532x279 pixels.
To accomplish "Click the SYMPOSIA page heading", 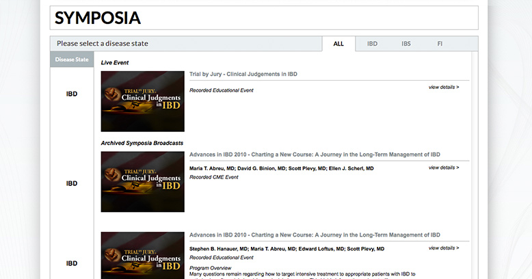I will pyautogui.click(x=98, y=18).
